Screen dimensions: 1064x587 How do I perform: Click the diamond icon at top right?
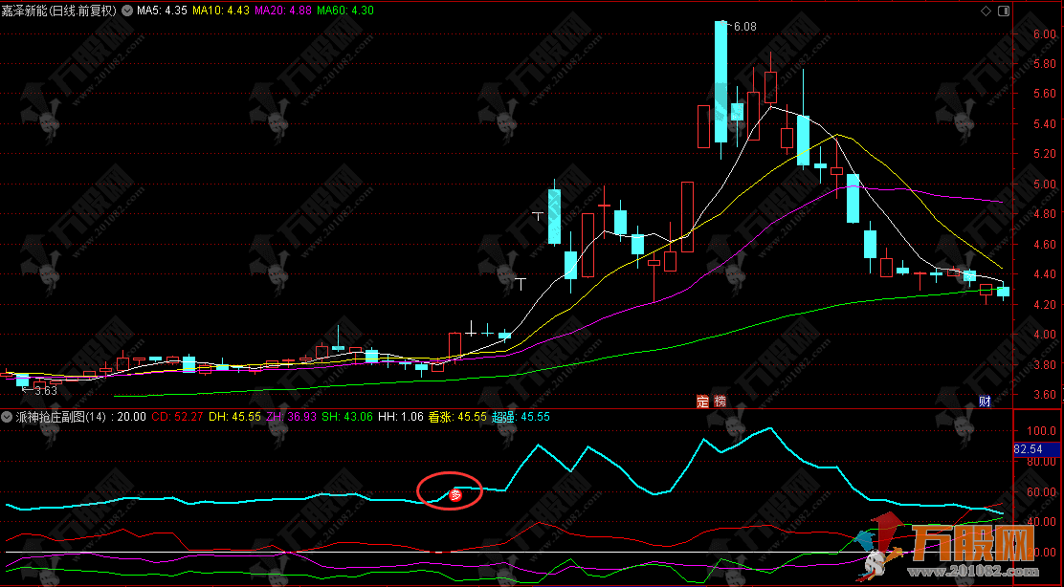[986, 11]
